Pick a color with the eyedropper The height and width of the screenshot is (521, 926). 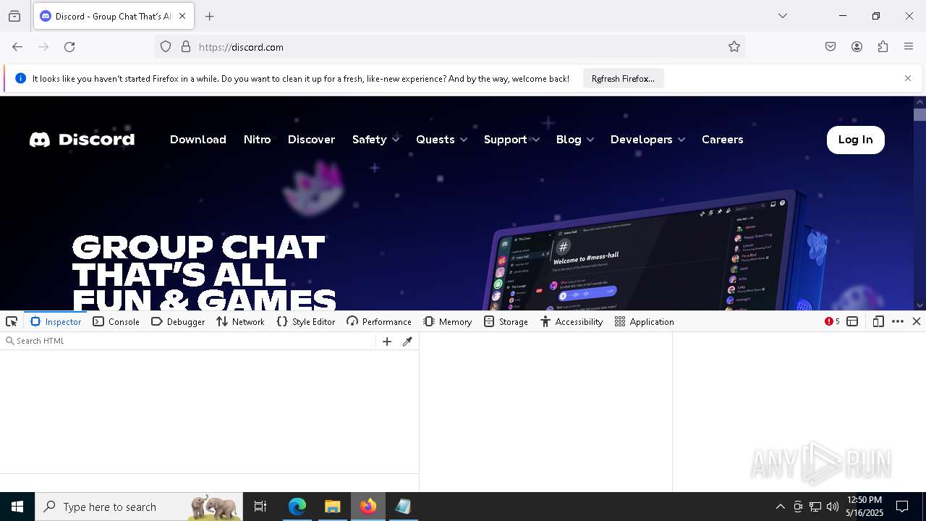pyautogui.click(x=407, y=342)
